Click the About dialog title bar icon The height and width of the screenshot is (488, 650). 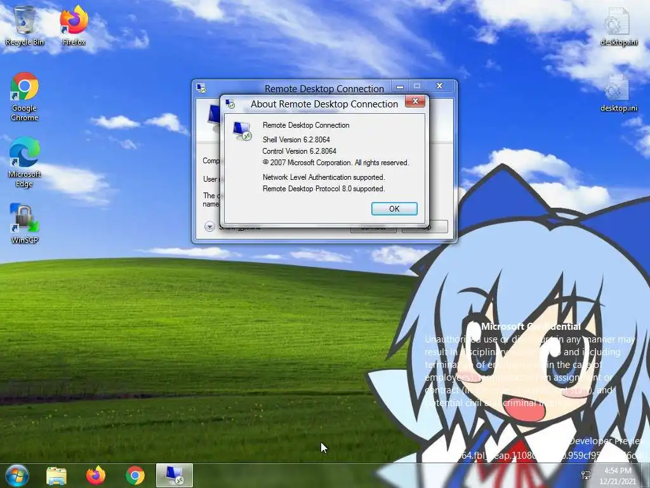pos(230,104)
